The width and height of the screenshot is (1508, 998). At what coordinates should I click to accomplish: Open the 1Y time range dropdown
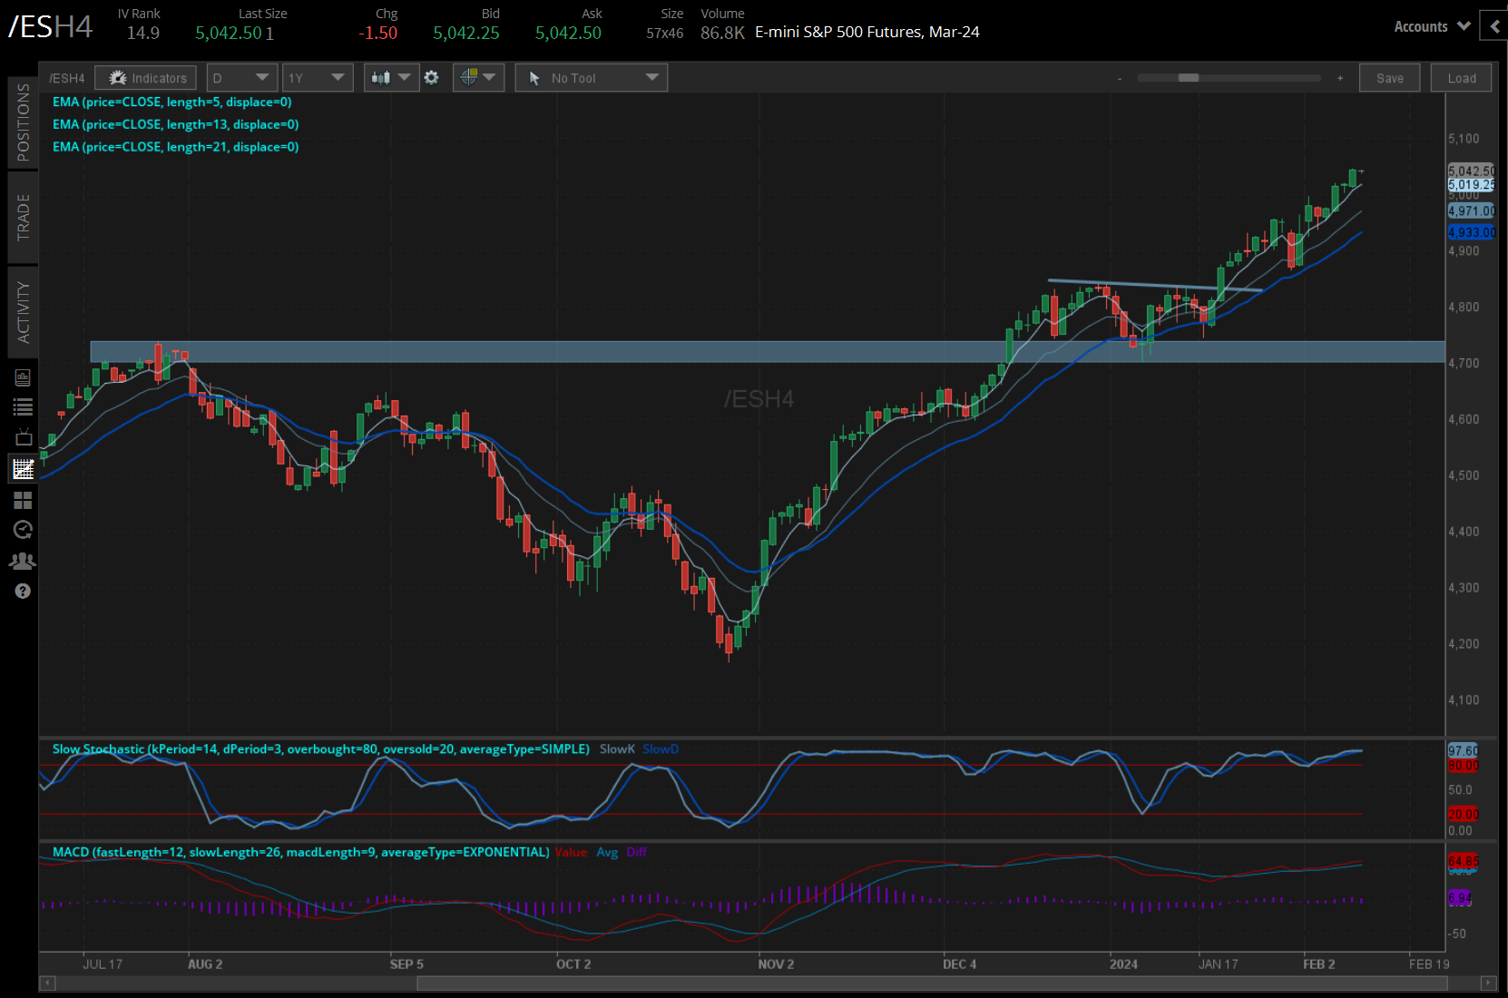318,77
